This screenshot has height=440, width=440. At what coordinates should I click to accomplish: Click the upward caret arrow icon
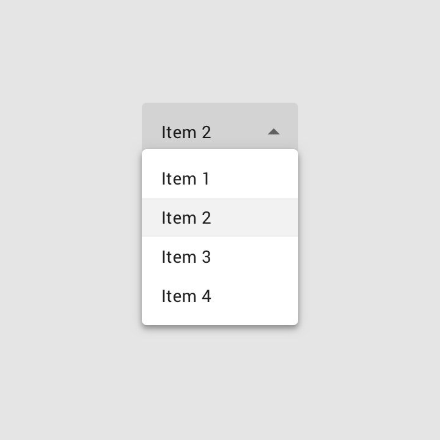click(x=274, y=131)
